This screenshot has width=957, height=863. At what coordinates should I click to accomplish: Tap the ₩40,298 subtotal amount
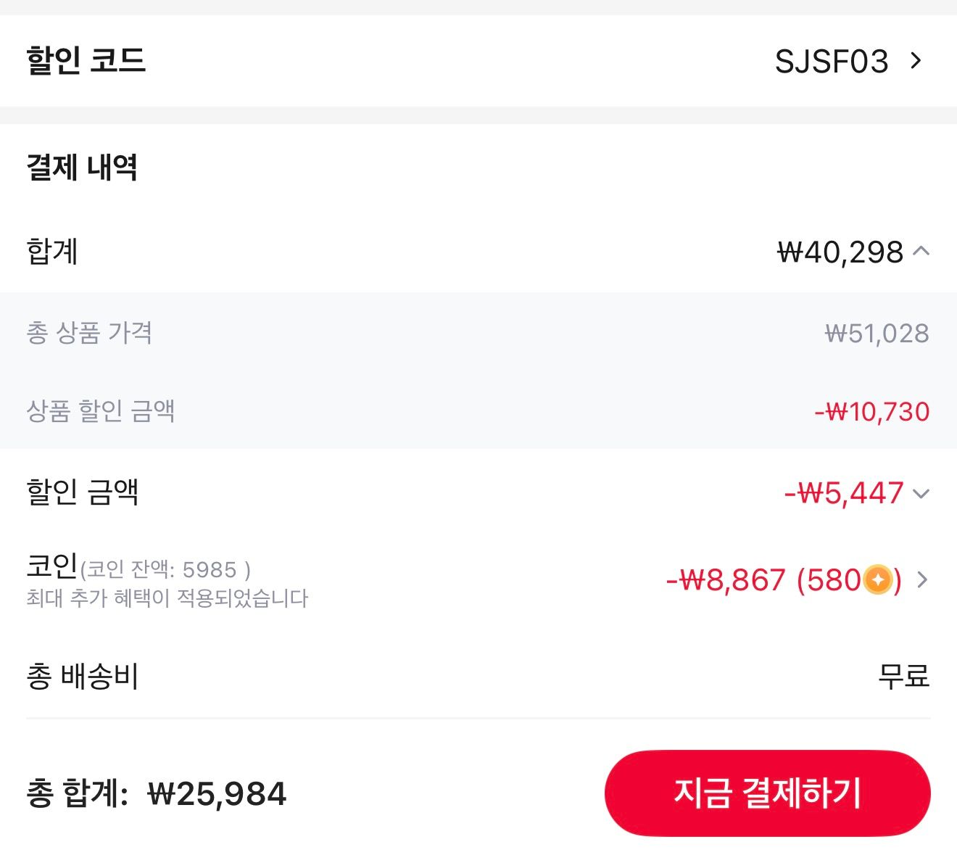[x=840, y=252]
